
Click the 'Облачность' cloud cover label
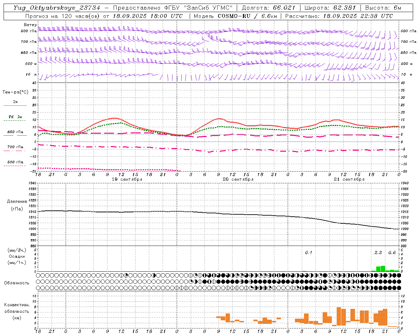point(17,283)
